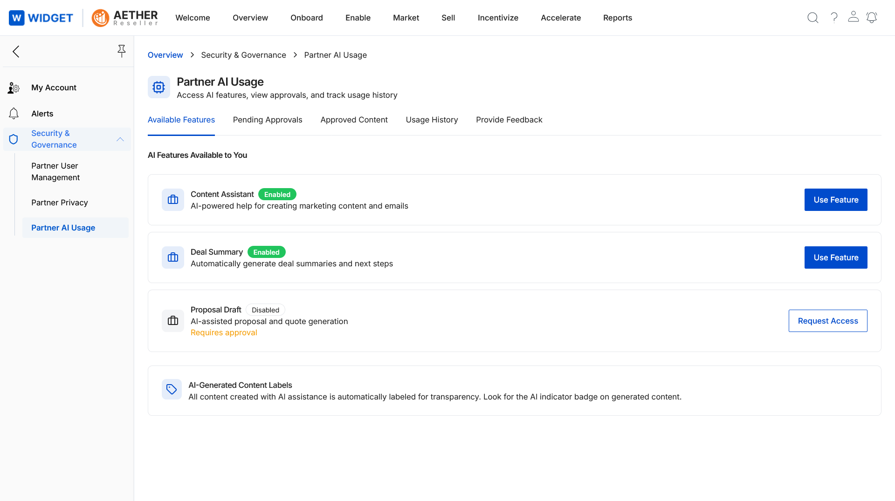The image size is (895, 501).
Task: Select Partner Privacy in the sidebar
Action: (60, 203)
